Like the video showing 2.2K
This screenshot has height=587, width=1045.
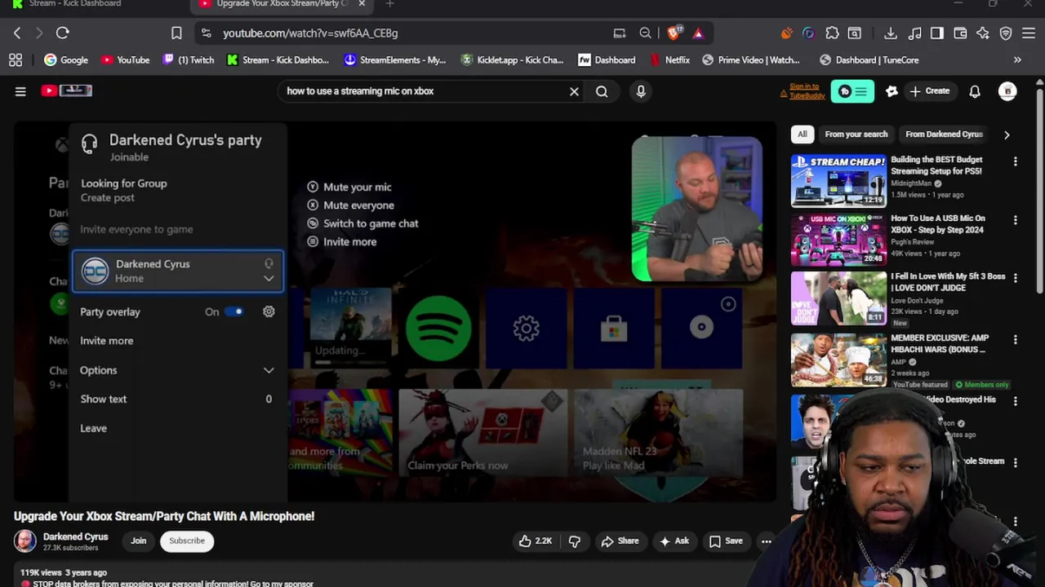pyautogui.click(x=536, y=541)
